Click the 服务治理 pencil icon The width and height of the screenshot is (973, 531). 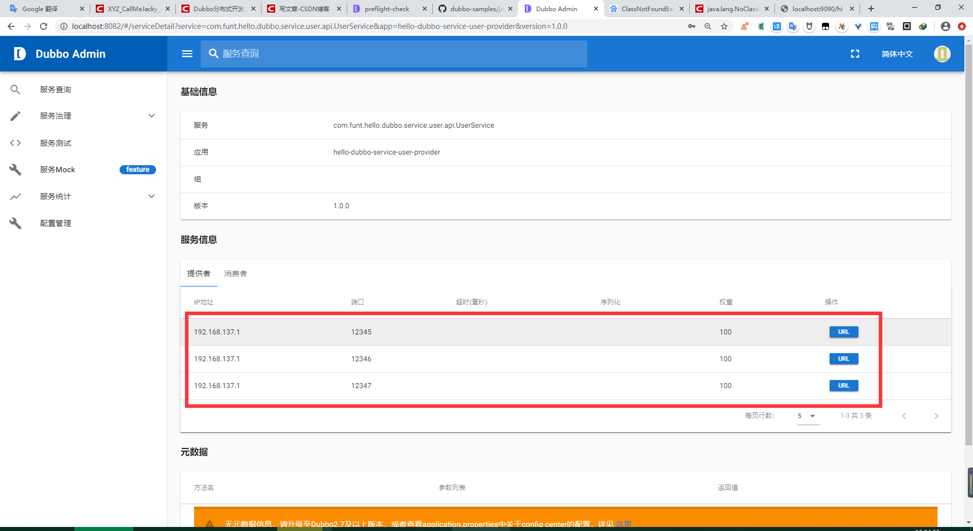tap(15, 116)
